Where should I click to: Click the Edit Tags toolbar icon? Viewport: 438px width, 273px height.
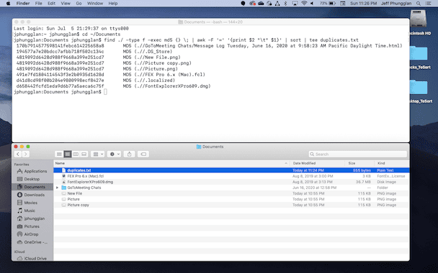[143, 154]
